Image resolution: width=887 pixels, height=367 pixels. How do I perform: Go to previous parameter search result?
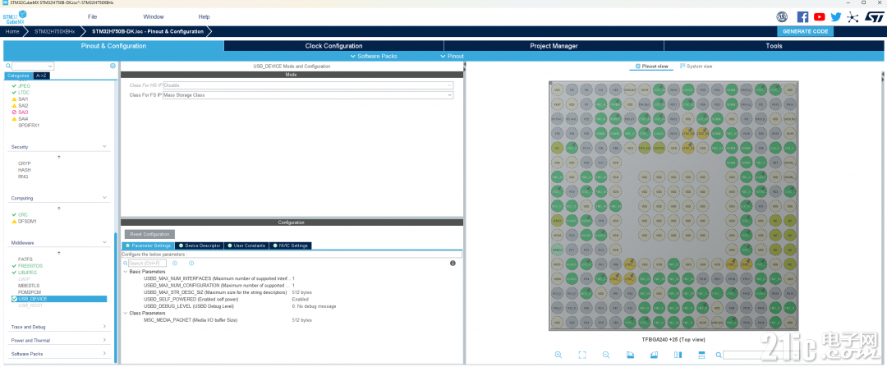(x=175, y=264)
